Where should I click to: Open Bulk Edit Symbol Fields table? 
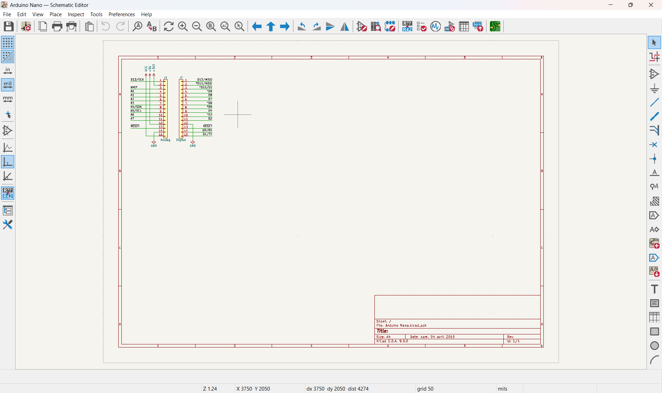tap(464, 27)
